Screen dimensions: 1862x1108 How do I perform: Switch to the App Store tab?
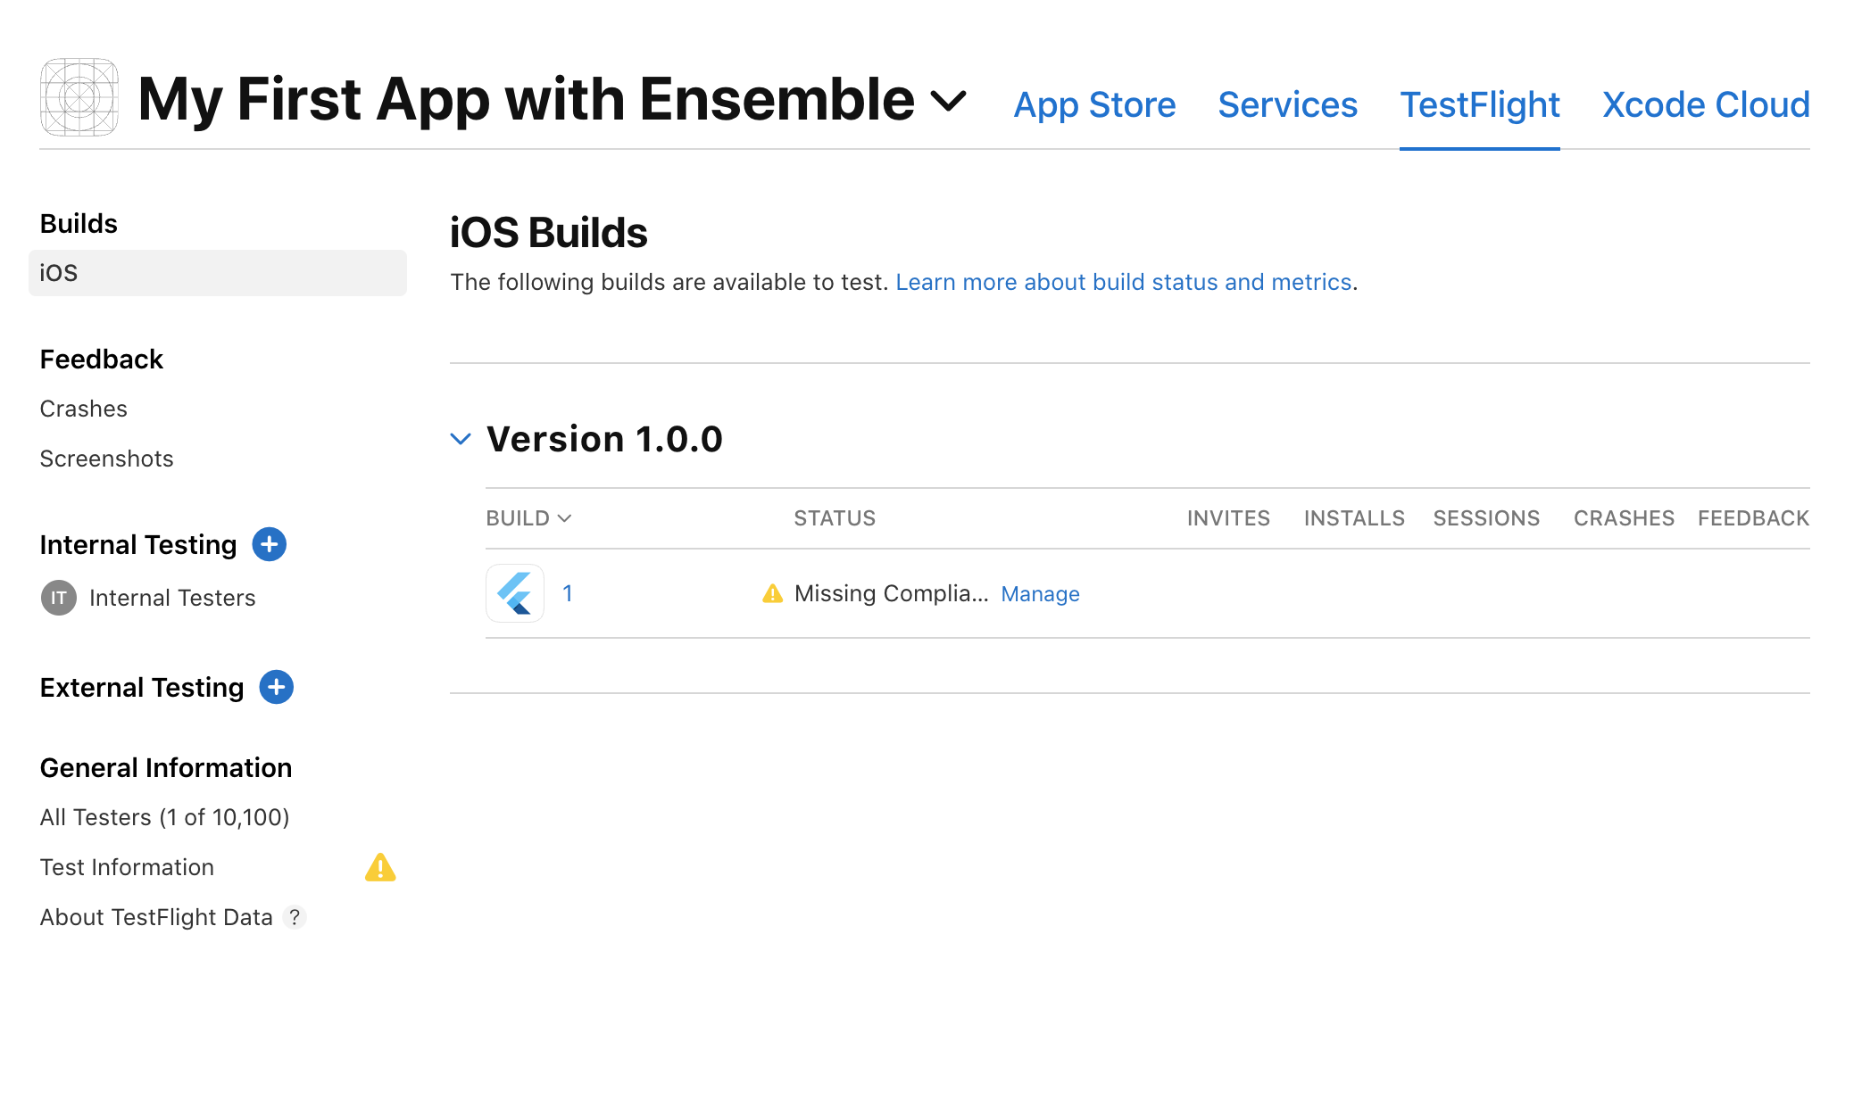click(1094, 104)
